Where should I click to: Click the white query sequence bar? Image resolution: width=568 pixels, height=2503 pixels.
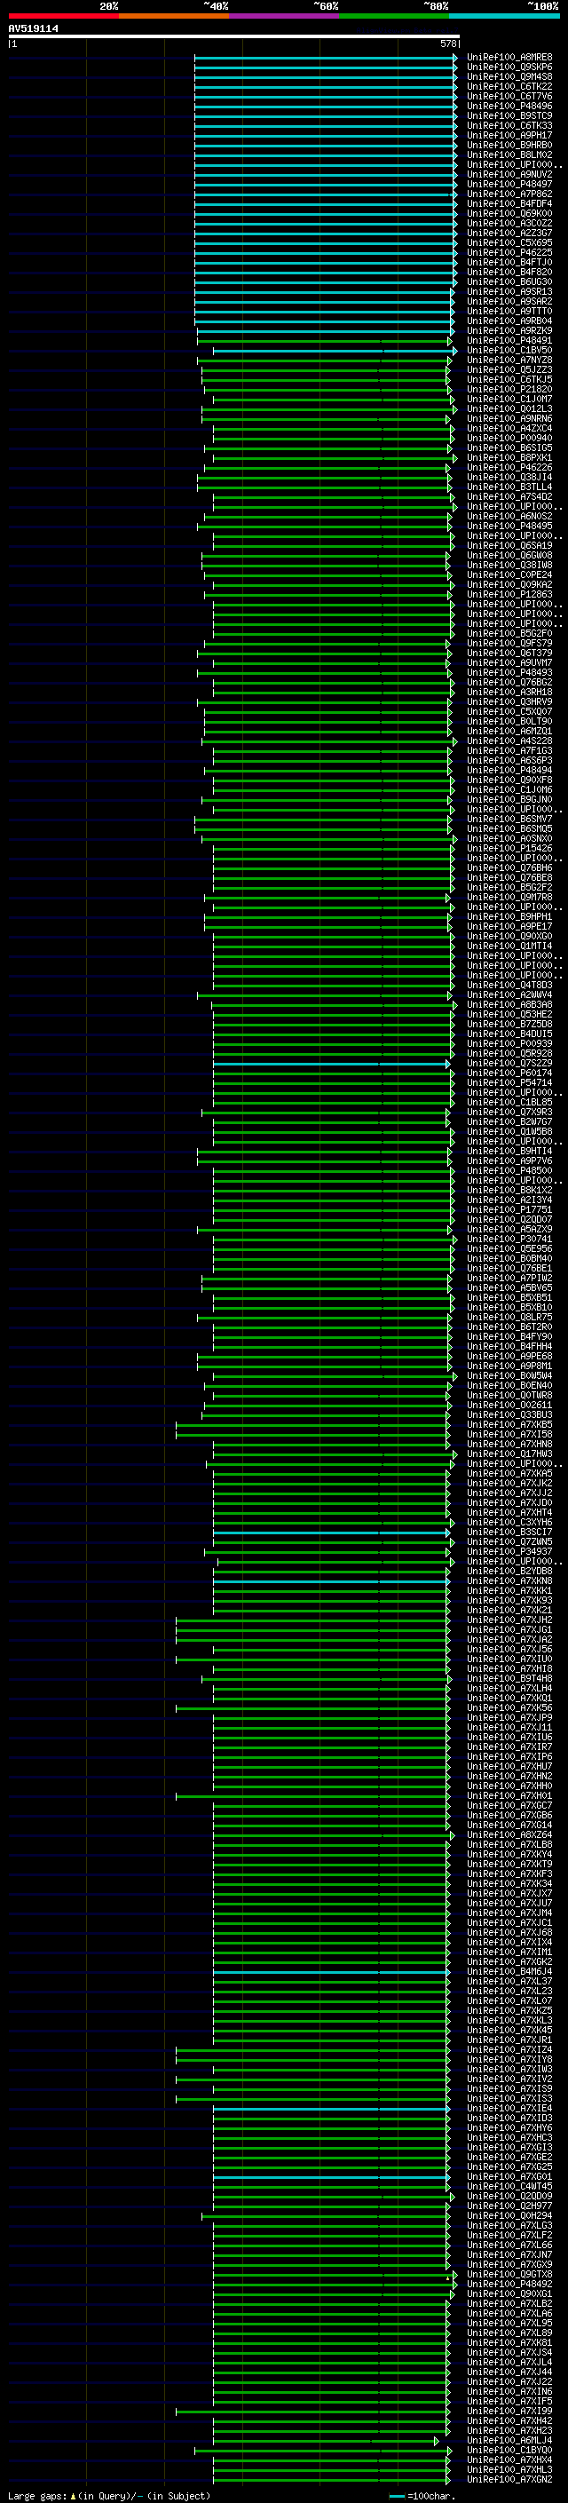(x=234, y=37)
